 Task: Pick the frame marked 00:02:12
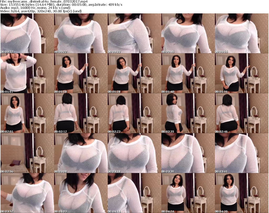tap(81, 113)
